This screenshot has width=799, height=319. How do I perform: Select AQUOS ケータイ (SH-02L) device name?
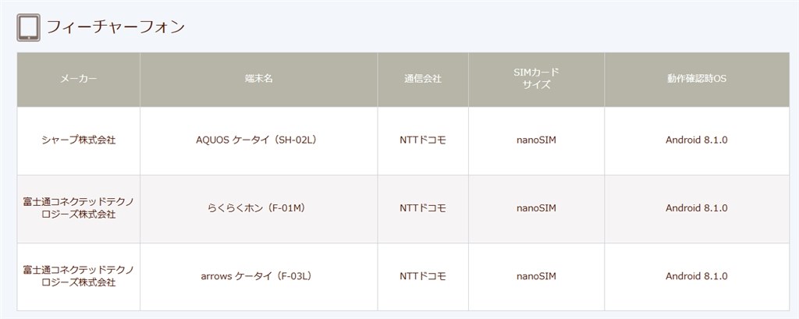[259, 140]
